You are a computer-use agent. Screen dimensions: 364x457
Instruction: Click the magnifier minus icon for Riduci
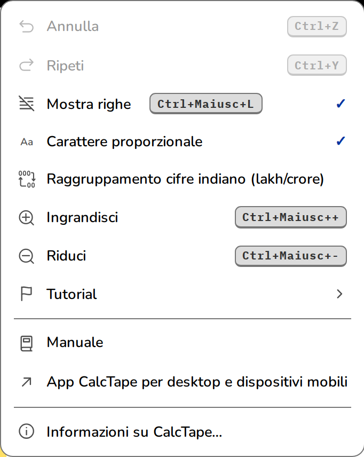(27, 256)
